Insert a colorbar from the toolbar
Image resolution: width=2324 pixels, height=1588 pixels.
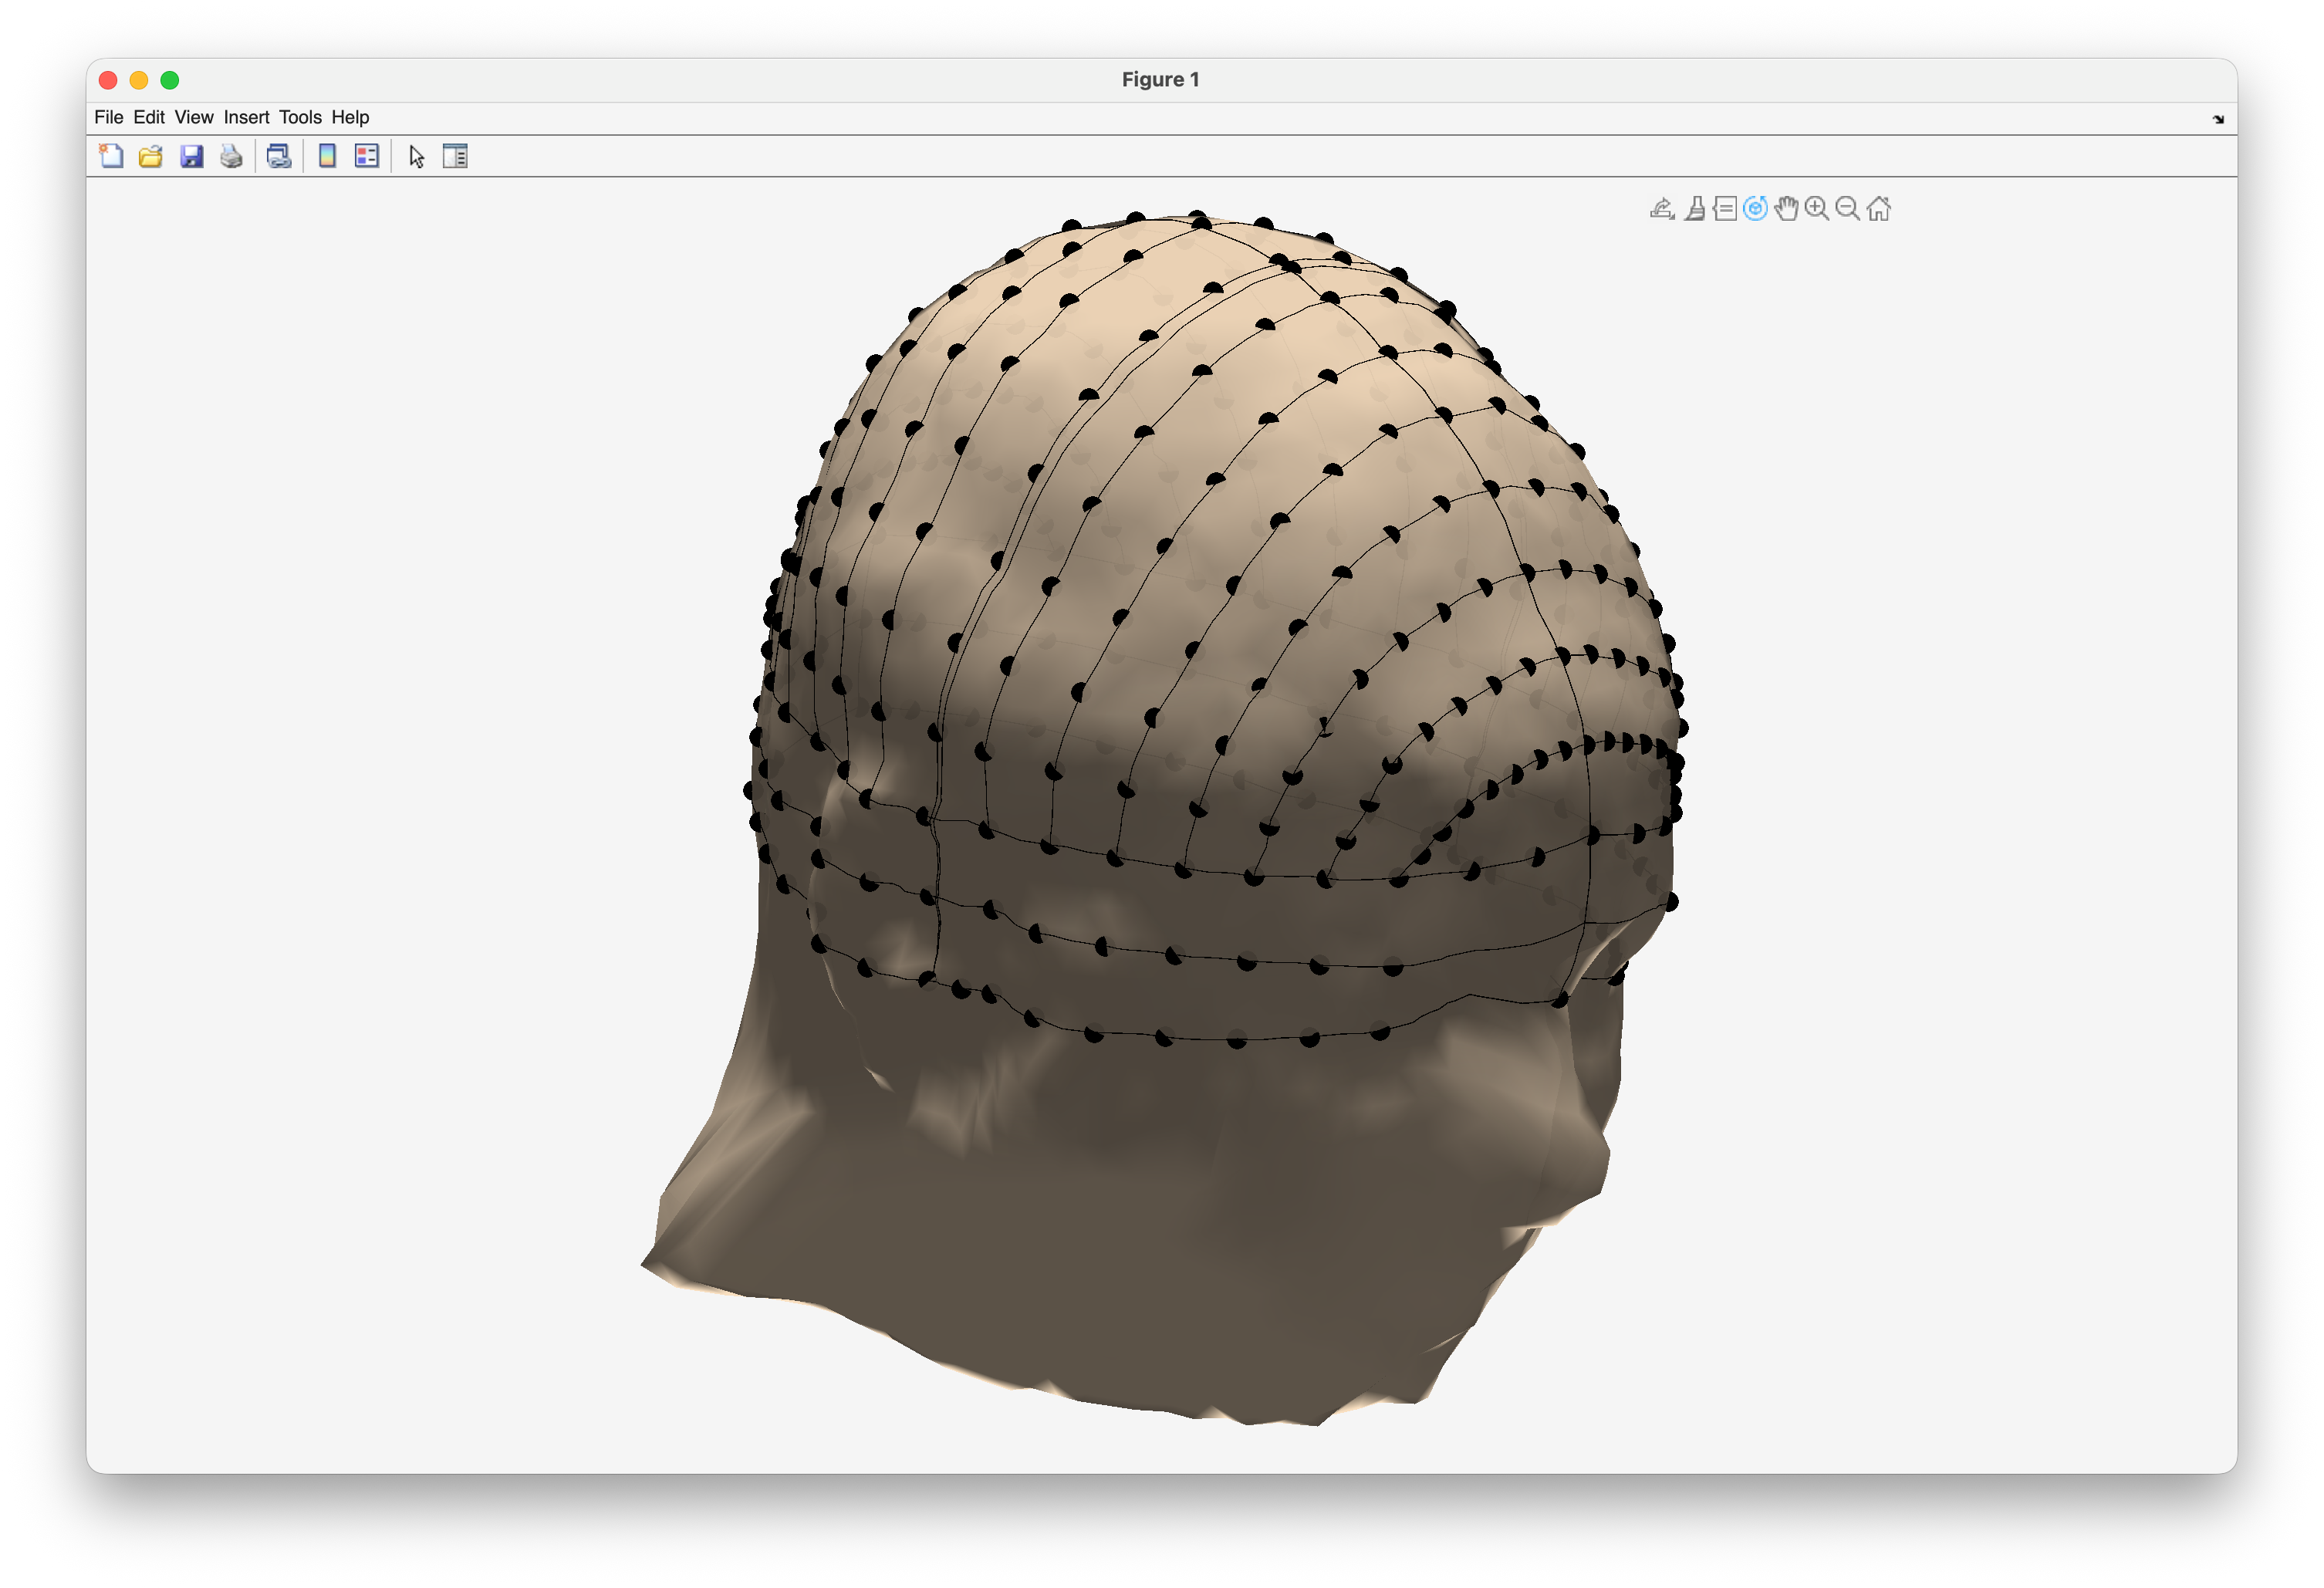pos(327,156)
